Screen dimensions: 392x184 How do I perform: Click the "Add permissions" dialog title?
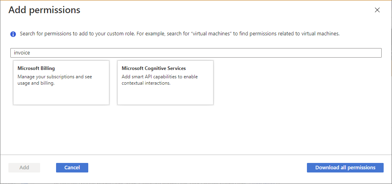point(45,10)
